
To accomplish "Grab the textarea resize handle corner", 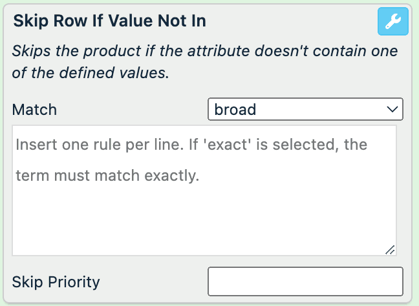I will pos(391,249).
